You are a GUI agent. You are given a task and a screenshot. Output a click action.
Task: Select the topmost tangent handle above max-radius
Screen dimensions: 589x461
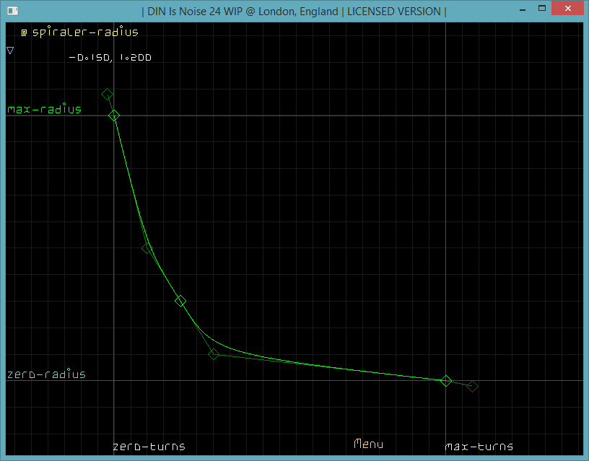point(107,95)
